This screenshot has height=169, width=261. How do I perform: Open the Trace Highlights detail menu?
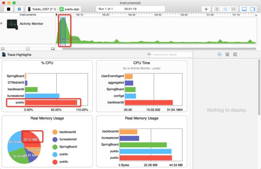19,55
